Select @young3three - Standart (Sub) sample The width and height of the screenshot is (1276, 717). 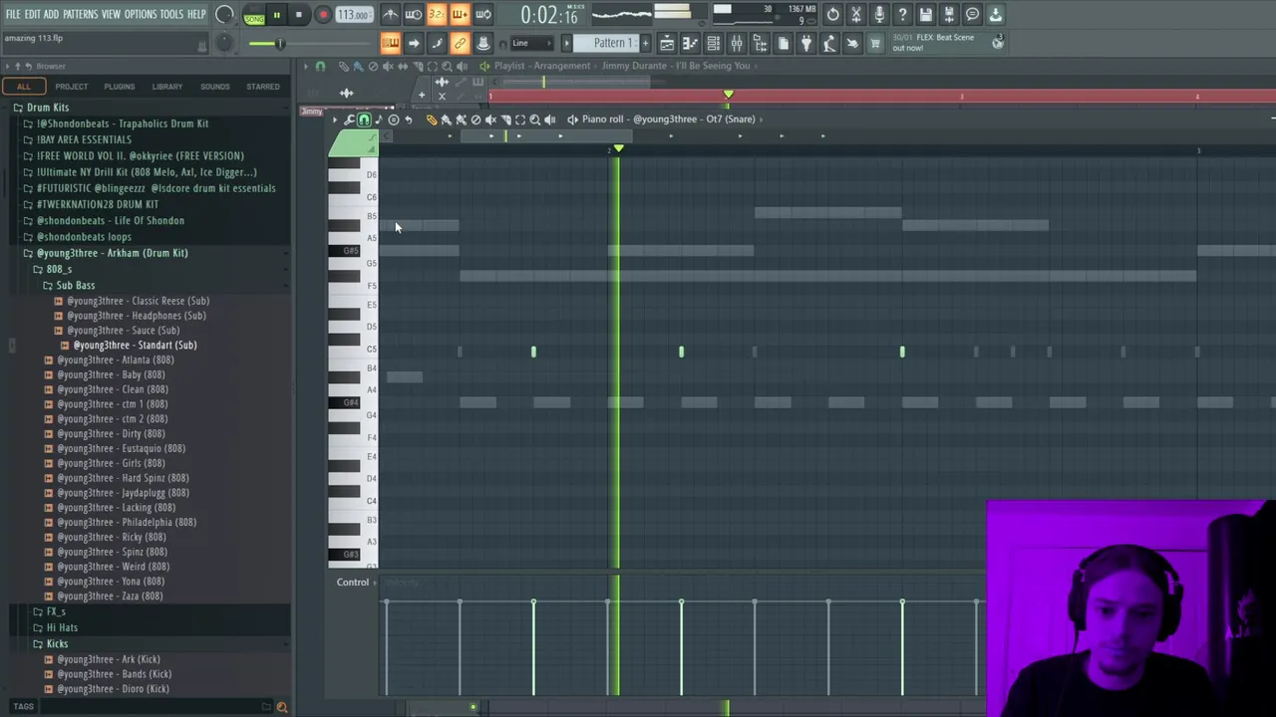click(x=135, y=345)
